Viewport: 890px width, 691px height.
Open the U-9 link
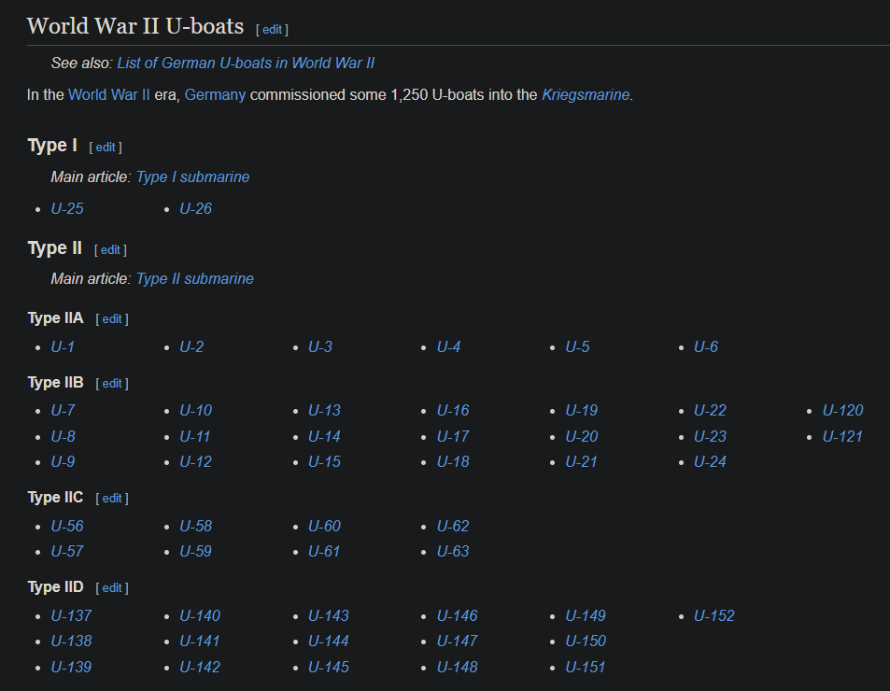click(x=63, y=462)
